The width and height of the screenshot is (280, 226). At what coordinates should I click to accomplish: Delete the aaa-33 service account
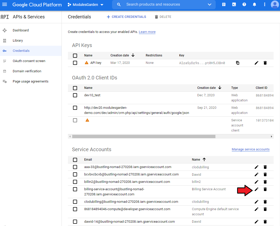[265, 167]
